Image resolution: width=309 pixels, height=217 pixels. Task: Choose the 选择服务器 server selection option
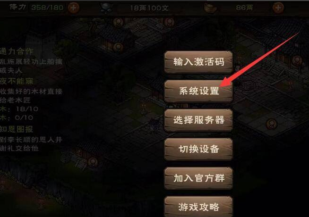tap(198, 120)
